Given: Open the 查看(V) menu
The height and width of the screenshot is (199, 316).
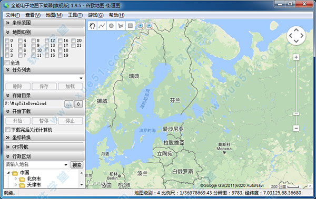Looking at the screenshot, I should click(33, 15).
